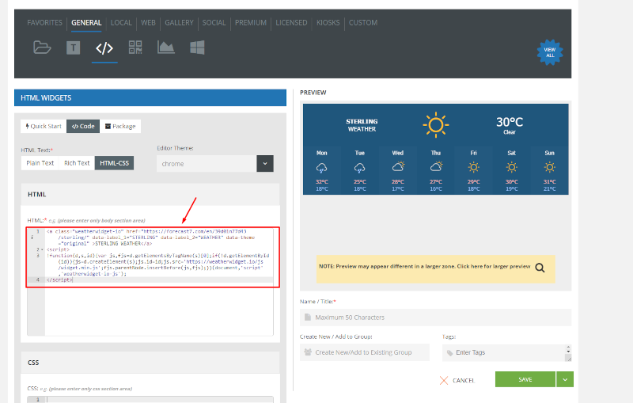633x403 pixels.
Task: Click the larger preview note link
Action: pos(425,267)
